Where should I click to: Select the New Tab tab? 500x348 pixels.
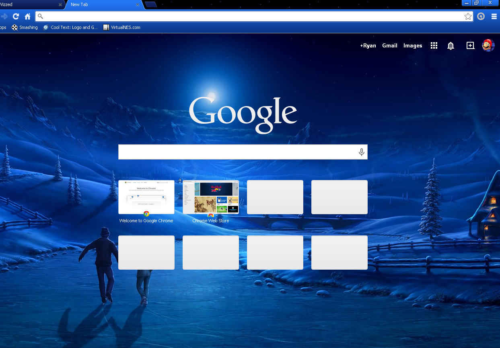(105, 5)
